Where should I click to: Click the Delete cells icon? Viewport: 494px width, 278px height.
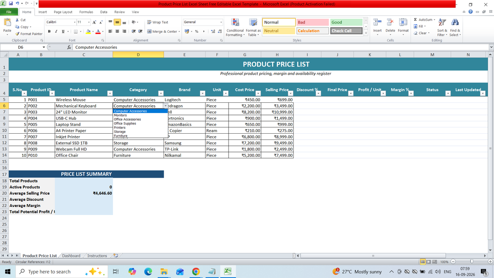(x=390, y=22)
